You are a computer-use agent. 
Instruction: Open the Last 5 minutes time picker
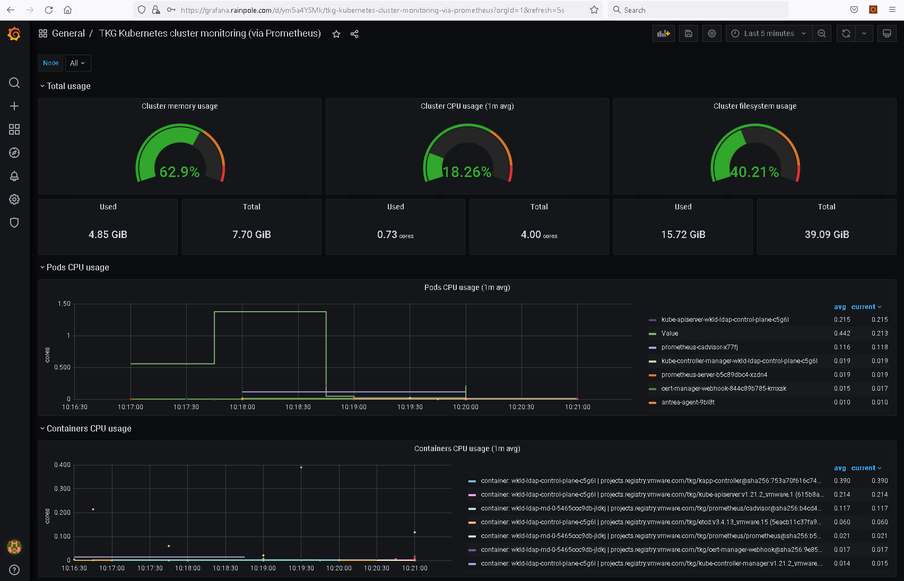pyautogui.click(x=769, y=33)
